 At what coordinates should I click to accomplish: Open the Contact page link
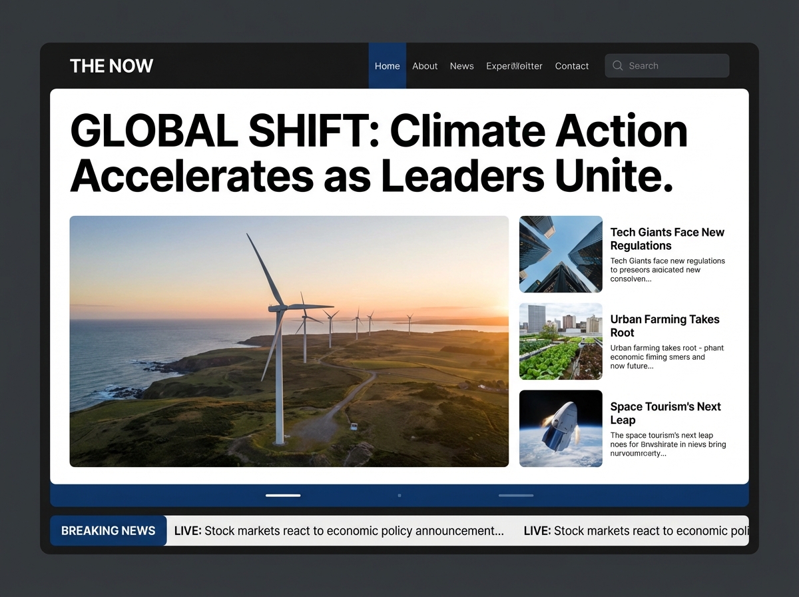coord(571,65)
